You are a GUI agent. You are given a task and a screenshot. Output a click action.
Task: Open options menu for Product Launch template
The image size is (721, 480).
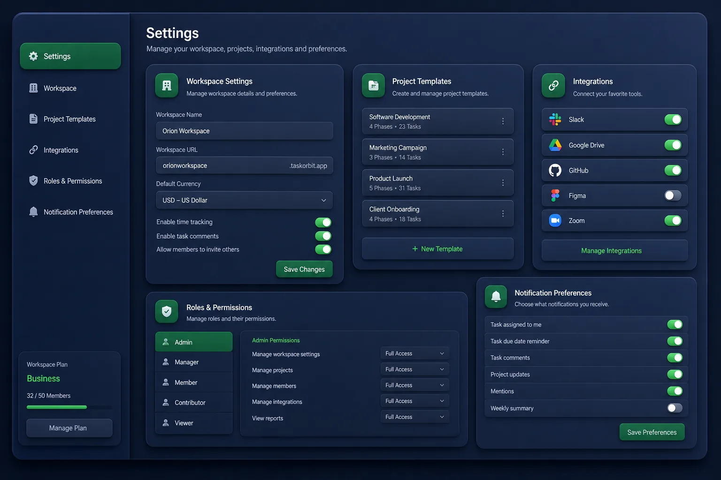pos(503,183)
